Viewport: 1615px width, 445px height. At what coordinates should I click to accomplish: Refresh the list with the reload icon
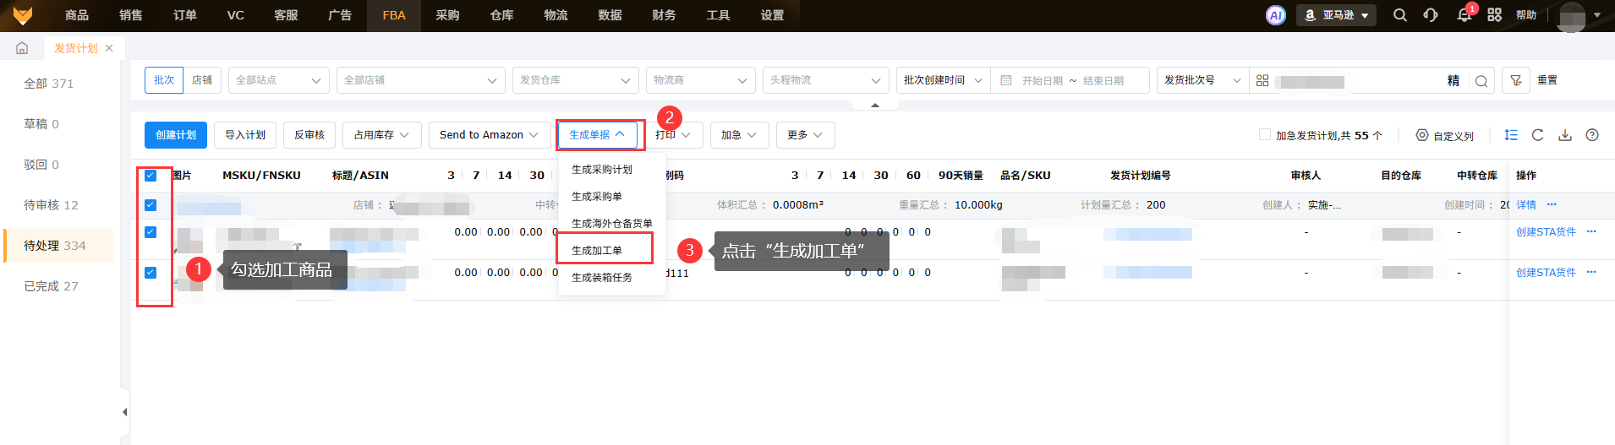point(1538,135)
